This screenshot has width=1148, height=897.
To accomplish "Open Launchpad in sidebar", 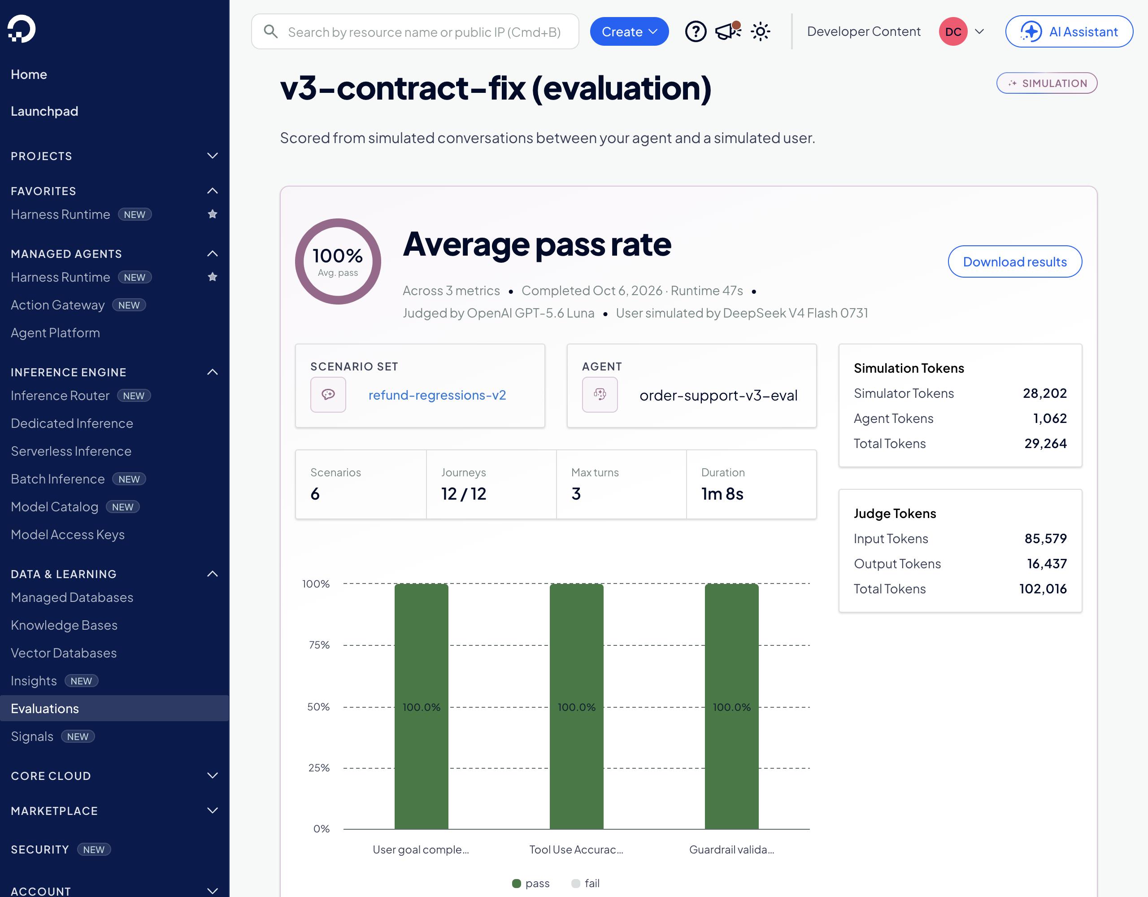I will pyautogui.click(x=45, y=111).
